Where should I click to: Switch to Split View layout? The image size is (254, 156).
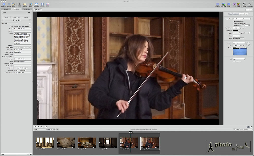tap(223, 4)
